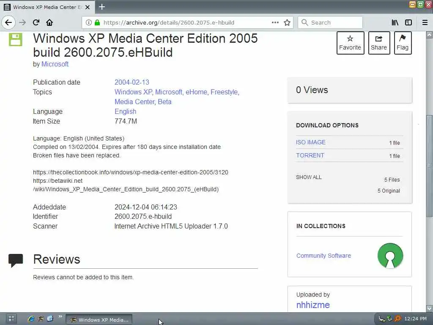Open the Microsoft creator link
433x325 pixels.
55,64
